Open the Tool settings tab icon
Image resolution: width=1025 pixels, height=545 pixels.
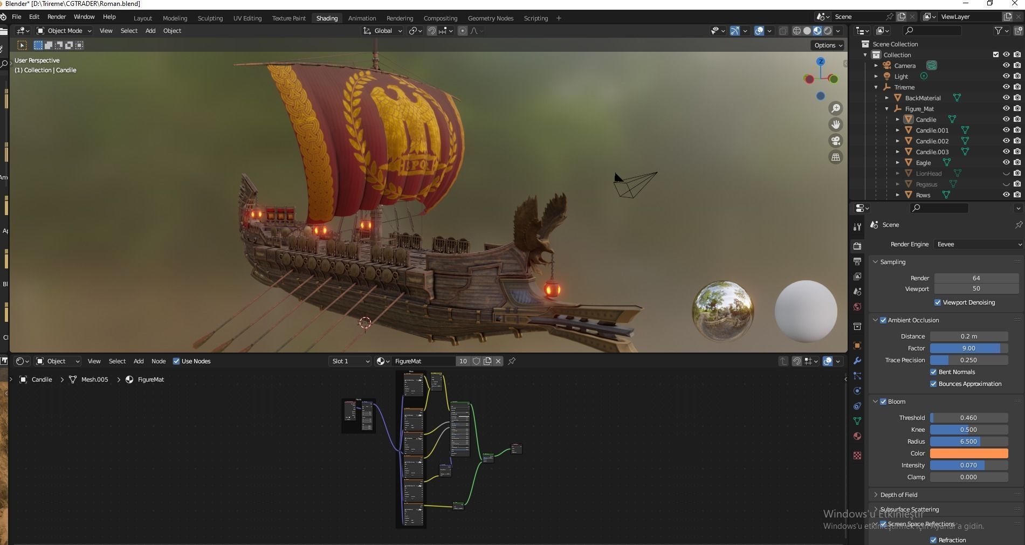click(857, 226)
